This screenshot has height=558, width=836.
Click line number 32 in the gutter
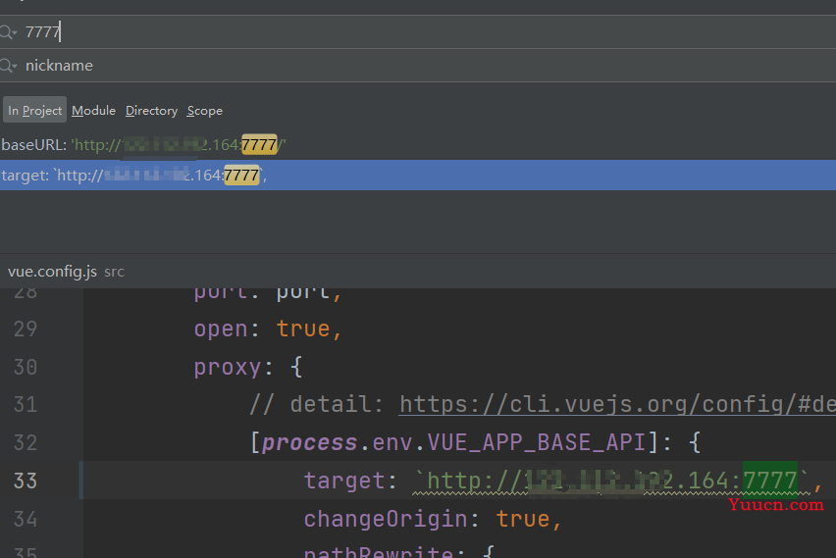(x=26, y=443)
